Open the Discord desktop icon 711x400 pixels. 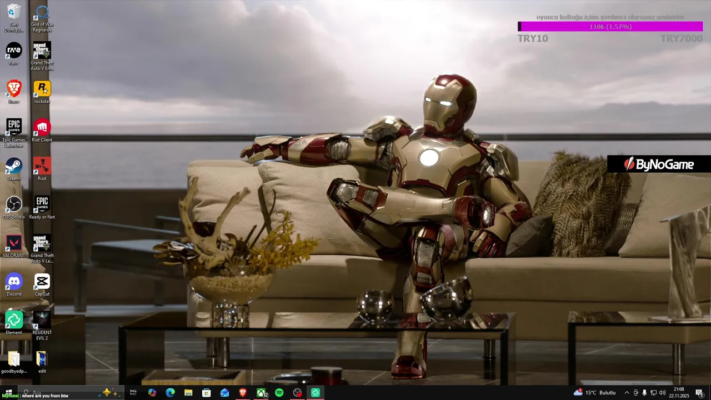pos(14,284)
